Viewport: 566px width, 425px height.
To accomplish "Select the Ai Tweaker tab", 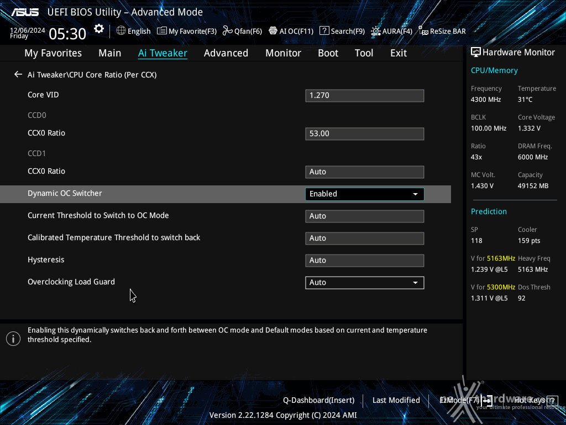I will [163, 53].
